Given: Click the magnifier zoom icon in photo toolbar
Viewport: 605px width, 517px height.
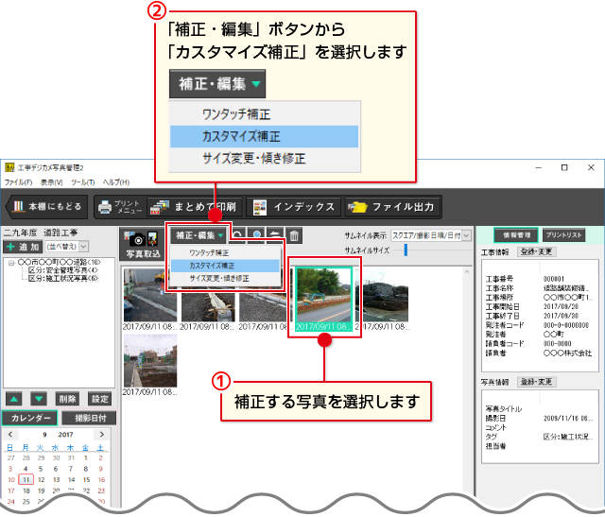Looking at the screenshot, I should pyautogui.click(x=257, y=236).
